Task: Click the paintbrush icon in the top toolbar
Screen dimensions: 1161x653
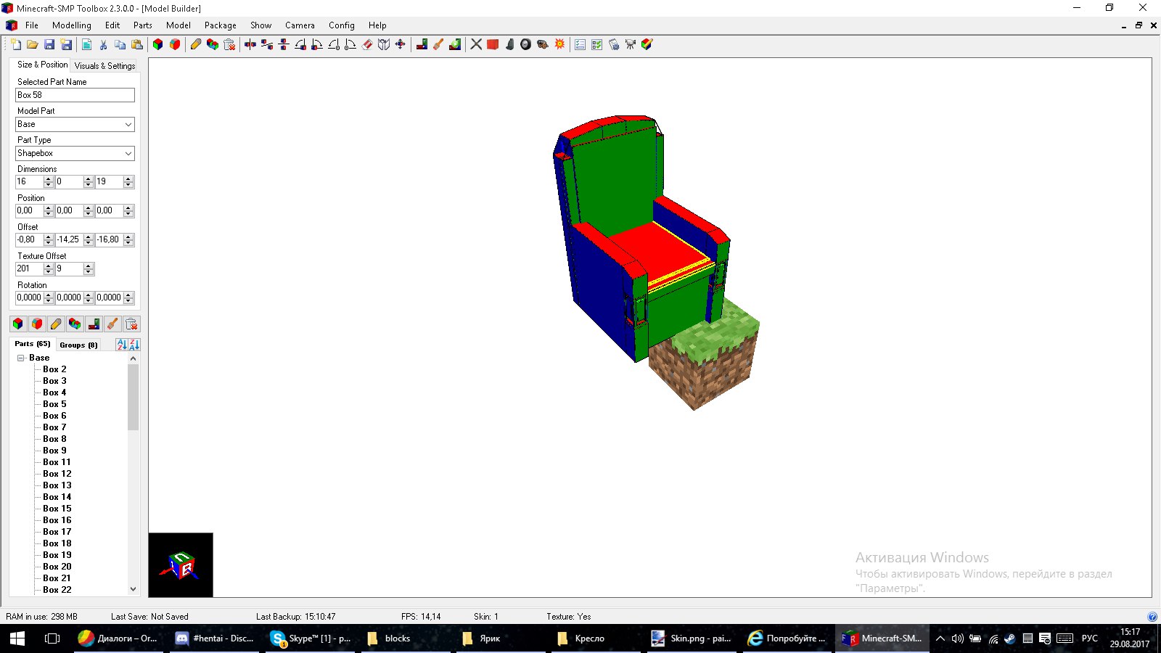Action: (x=438, y=45)
